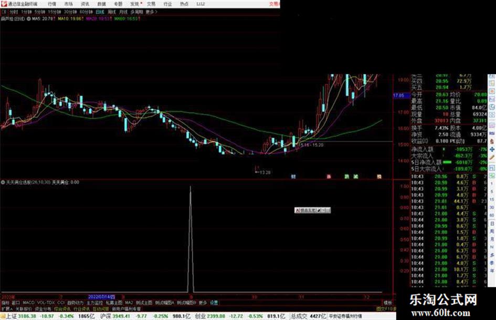Open the 综合资讯 tab

62,309
